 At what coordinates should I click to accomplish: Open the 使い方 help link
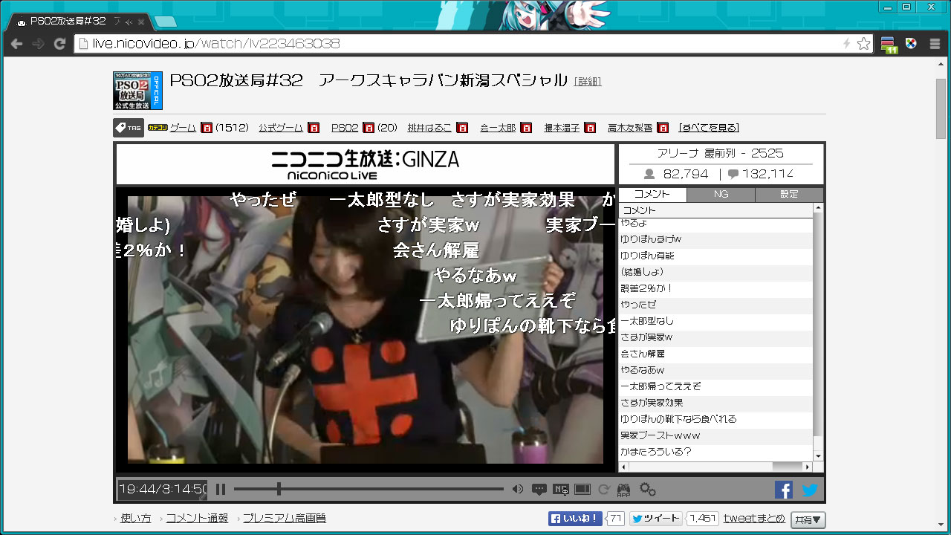(136, 518)
